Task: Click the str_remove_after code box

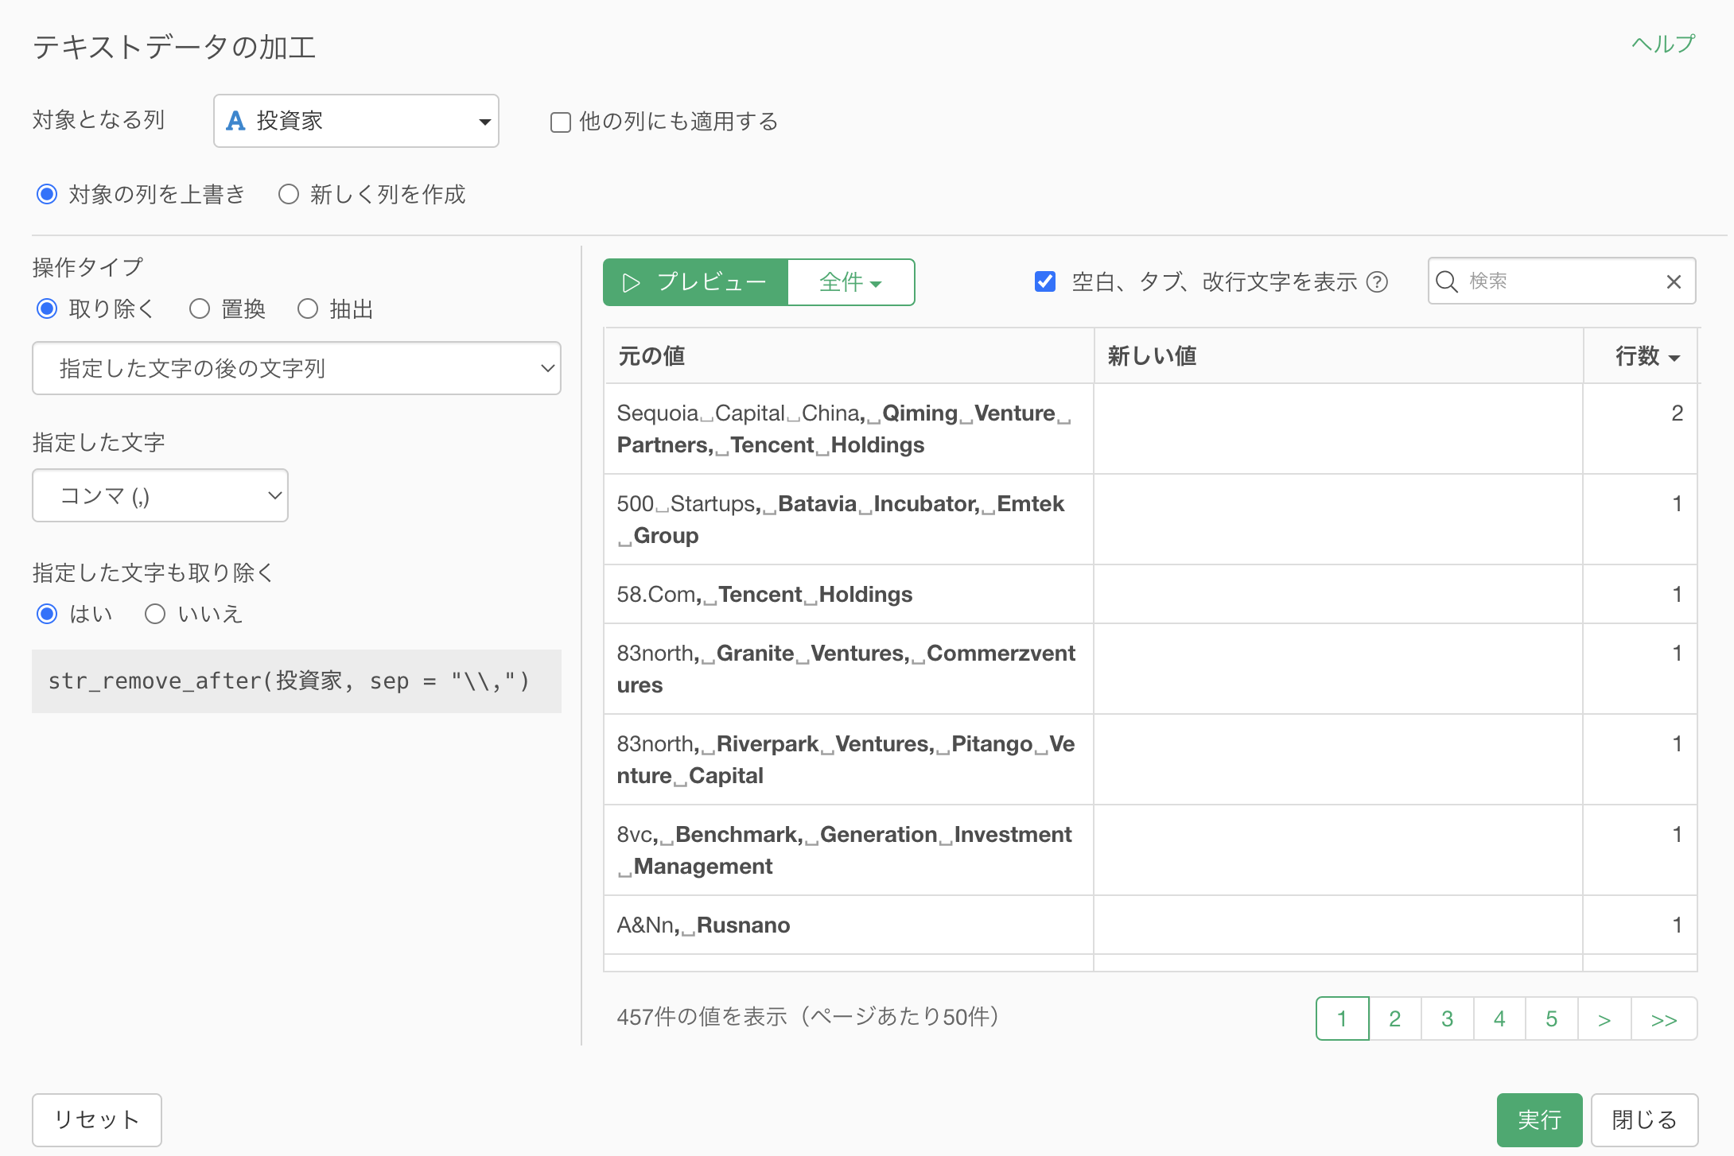Action: [x=297, y=681]
